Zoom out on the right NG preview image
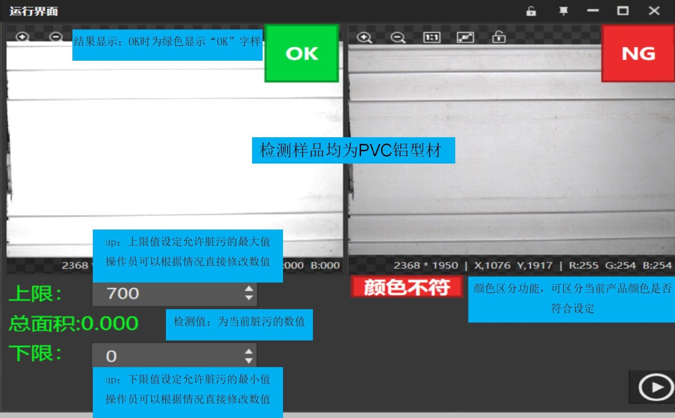Viewport: 675px width, 418px height. 397,37
